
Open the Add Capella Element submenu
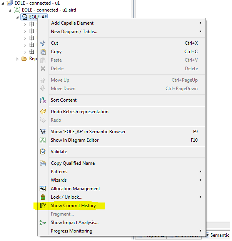pyautogui.click(x=72, y=23)
